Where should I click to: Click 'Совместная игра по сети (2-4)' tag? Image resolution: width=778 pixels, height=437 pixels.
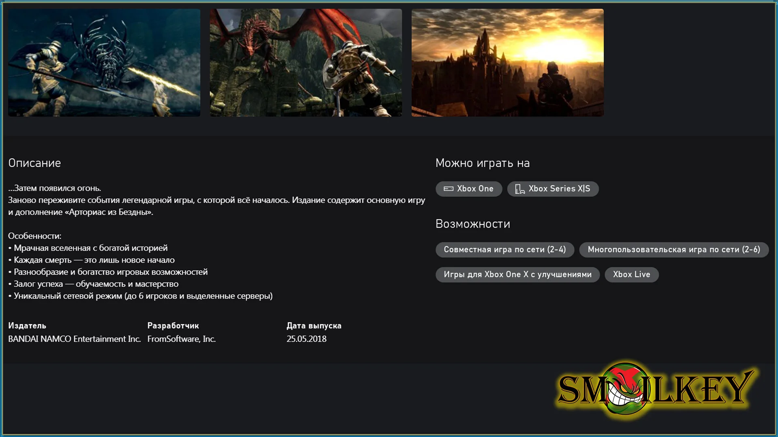click(x=505, y=250)
